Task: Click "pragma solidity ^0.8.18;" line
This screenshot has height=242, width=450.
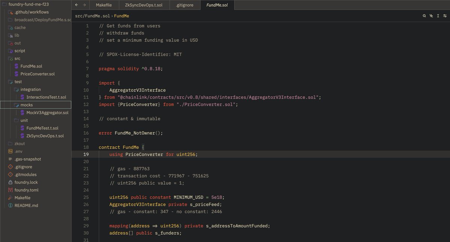Action: (x=131, y=69)
